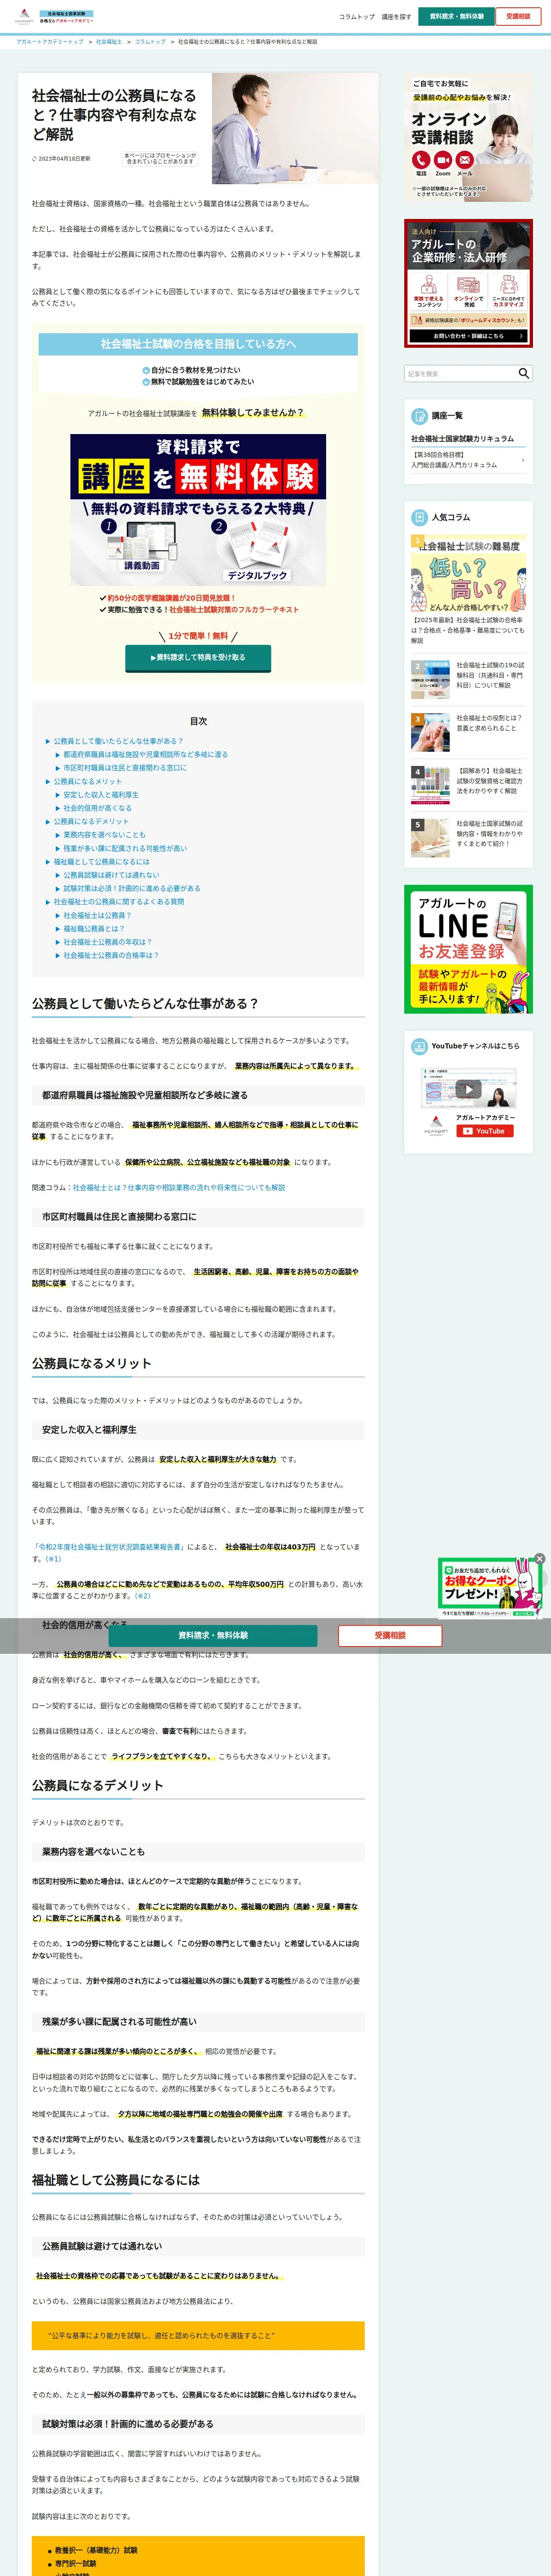Open 社会福祉士とは？仕事内容や相談業務 related column link

coord(179,1188)
